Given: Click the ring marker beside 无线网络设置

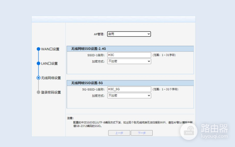Looking at the screenshot, I should coord(38,78).
